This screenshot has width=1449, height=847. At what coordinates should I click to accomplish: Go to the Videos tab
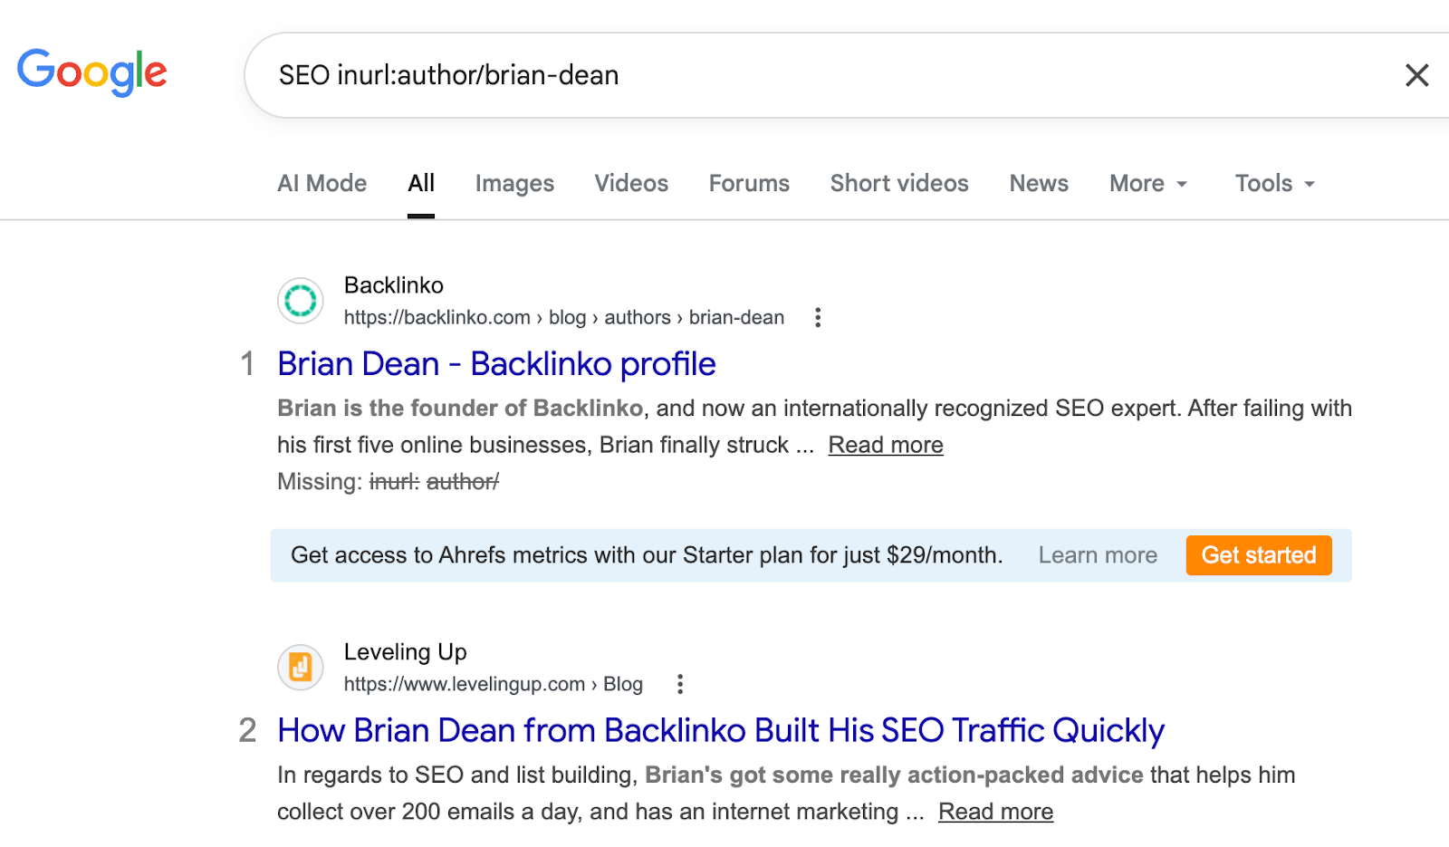[631, 184]
